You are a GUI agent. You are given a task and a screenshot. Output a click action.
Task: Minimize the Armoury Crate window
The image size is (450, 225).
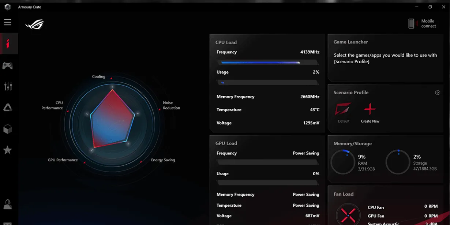[417, 7]
